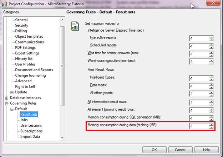Click the Categories scroll down arrow

(x=62, y=138)
